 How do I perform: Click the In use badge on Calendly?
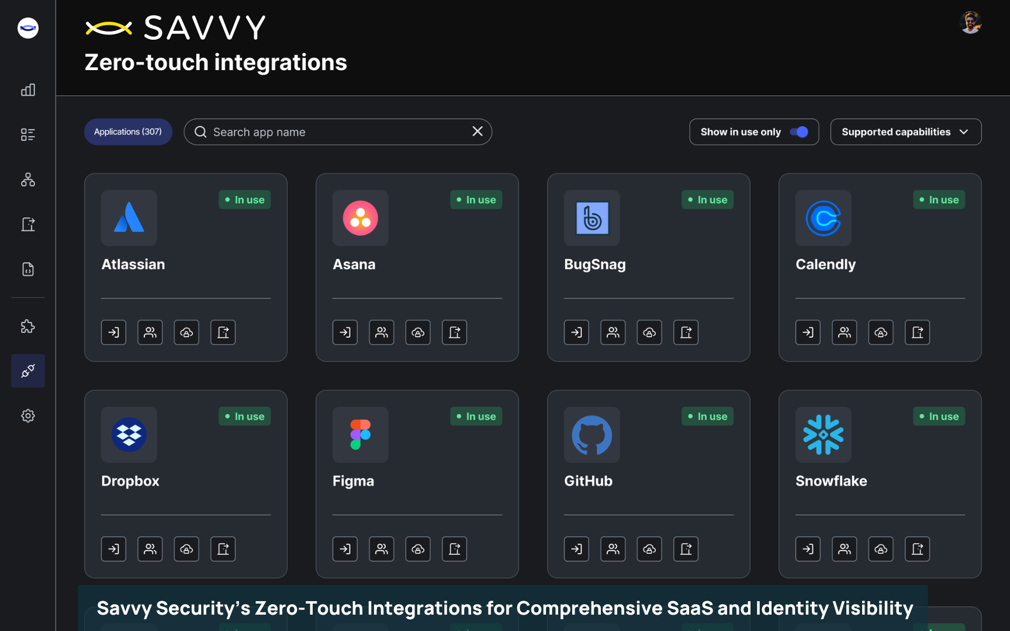click(x=939, y=200)
